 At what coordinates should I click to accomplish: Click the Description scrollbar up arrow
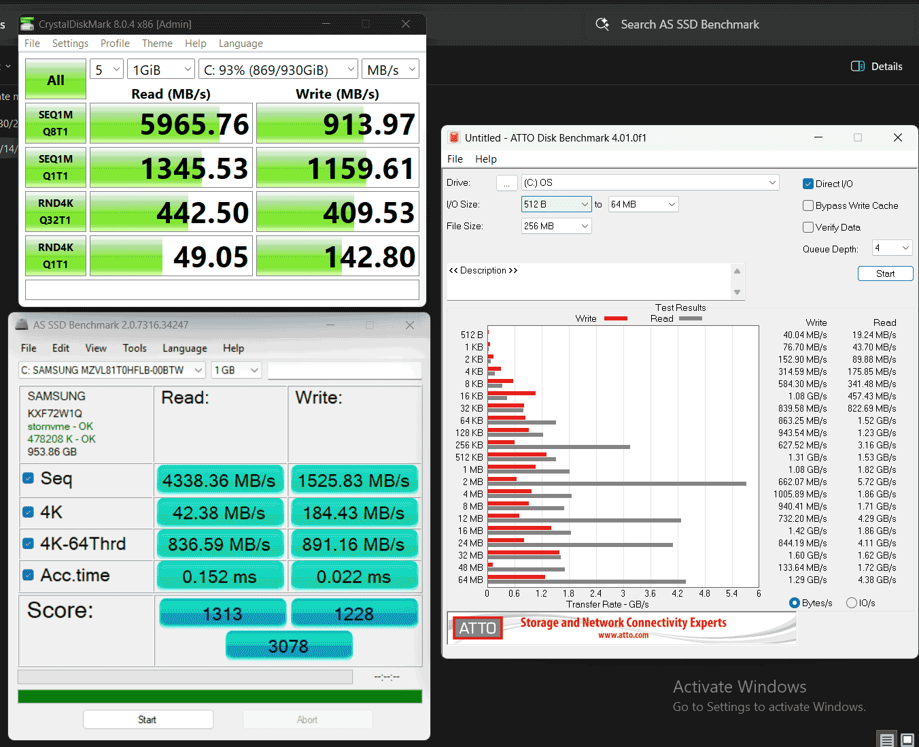[x=738, y=271]
